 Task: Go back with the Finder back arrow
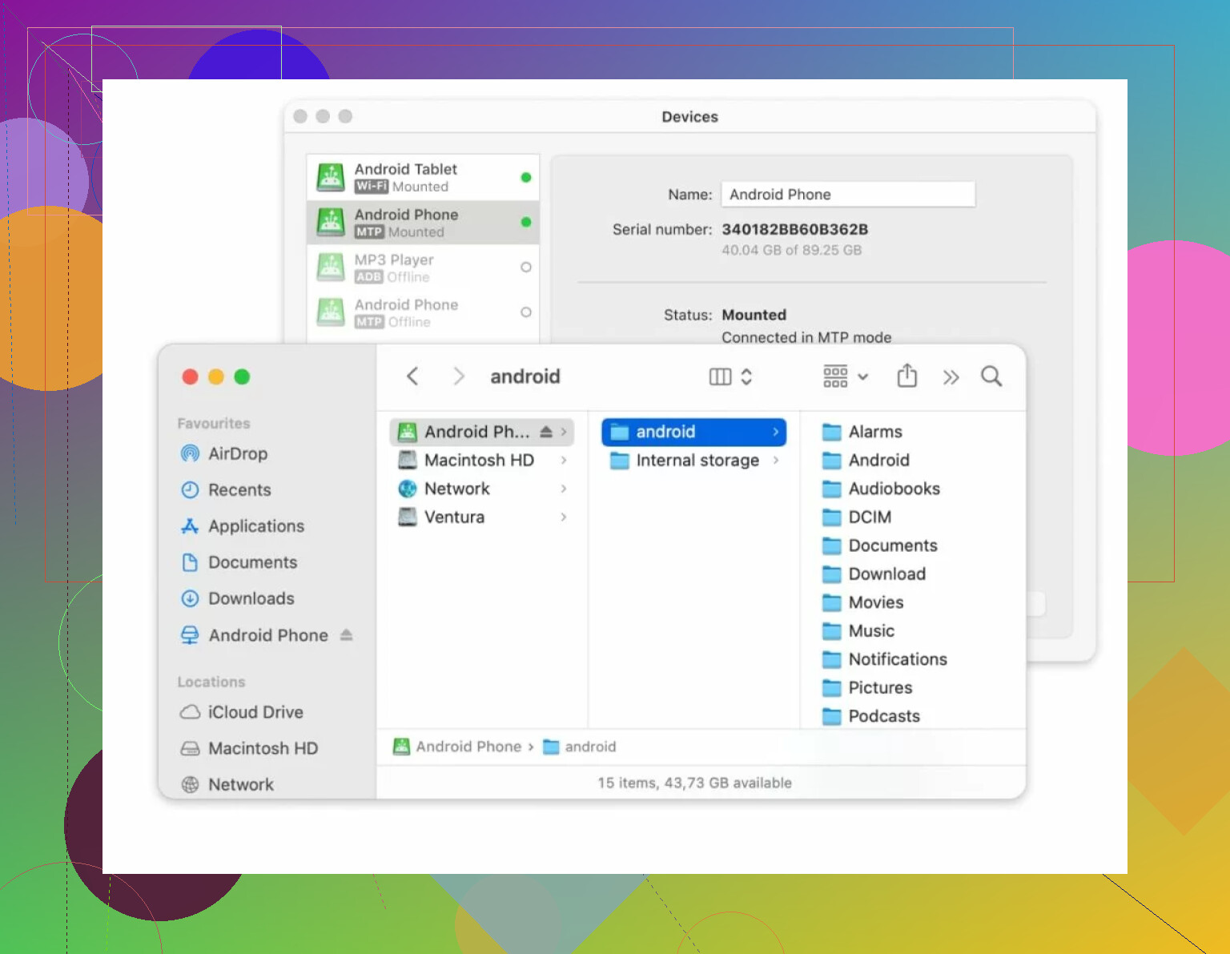[412, 376]
